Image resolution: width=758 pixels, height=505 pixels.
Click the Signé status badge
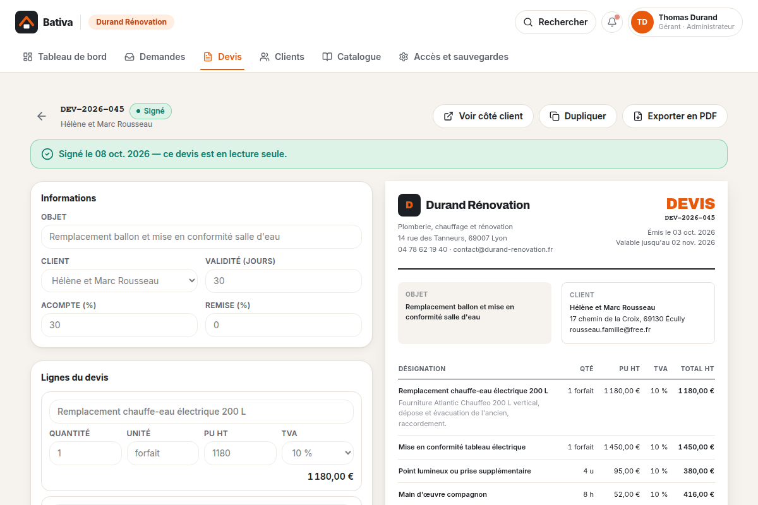pos(150,111)
